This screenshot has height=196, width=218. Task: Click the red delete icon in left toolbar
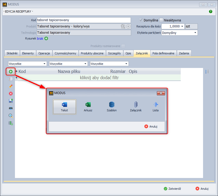point(11,94)
